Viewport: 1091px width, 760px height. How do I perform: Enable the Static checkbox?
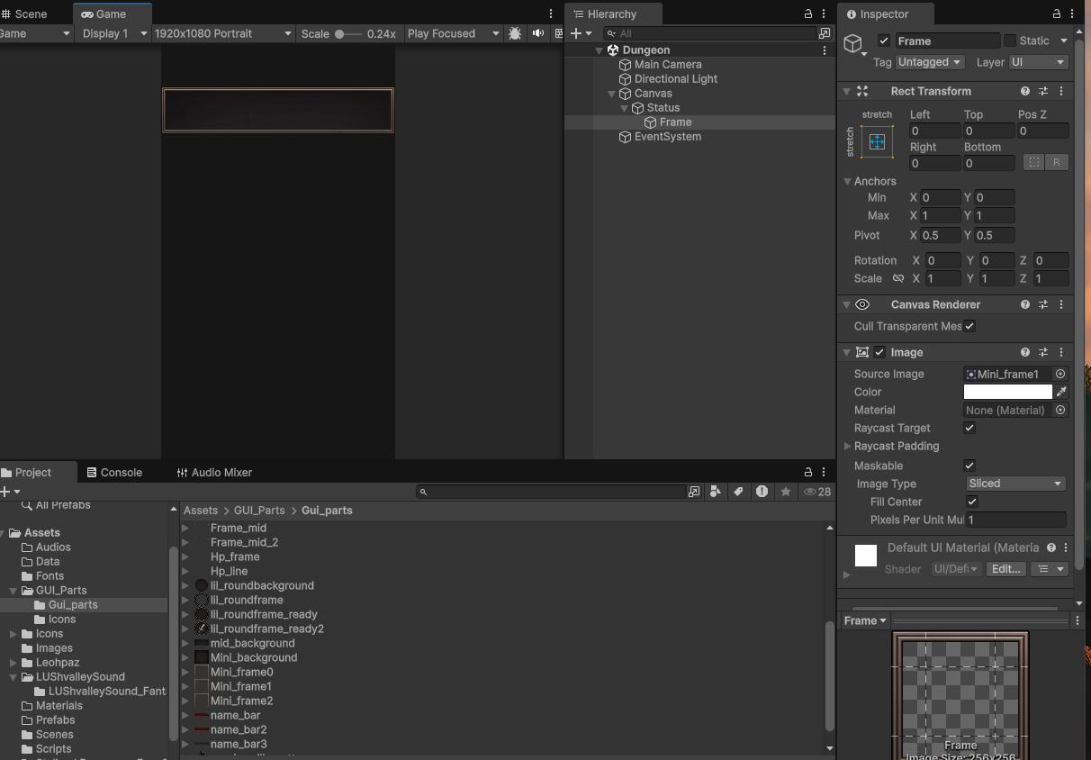click(x=1010, y=41)
